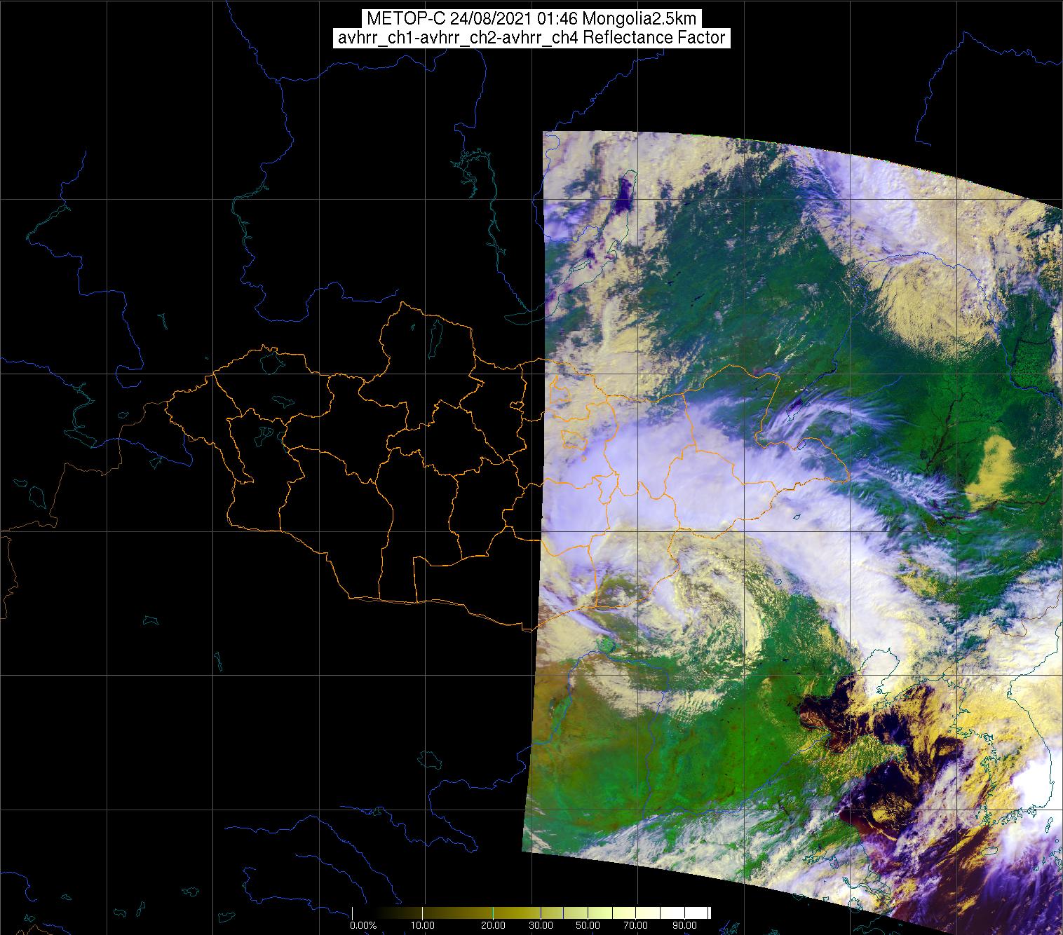Screen dimensions: 1063x935
Task: Click the 50.00 colorbar label
Action: [x=587, y=926]
